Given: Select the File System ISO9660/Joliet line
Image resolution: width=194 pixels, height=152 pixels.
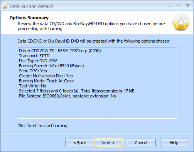Looking at the screenshot, I should tap(67, 96).
